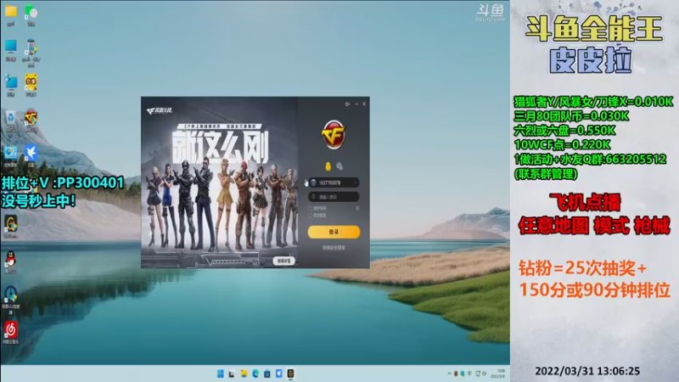This screenshot has width=679, height=382.
Task: Open the network desktop icon
Action: 11,86
